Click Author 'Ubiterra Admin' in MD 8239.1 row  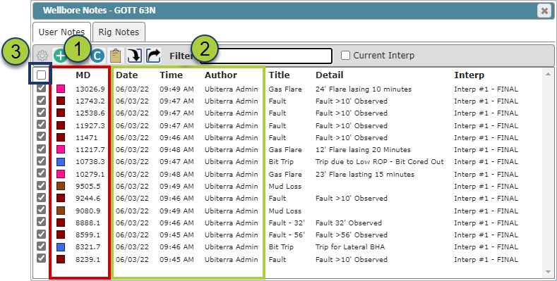pos(232,259)
